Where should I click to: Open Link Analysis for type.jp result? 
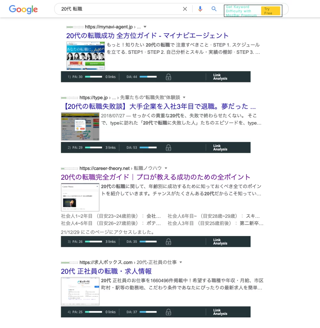pos(220,148)
